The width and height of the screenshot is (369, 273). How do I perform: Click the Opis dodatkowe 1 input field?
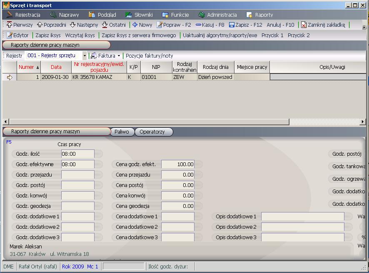coord(303,216)
